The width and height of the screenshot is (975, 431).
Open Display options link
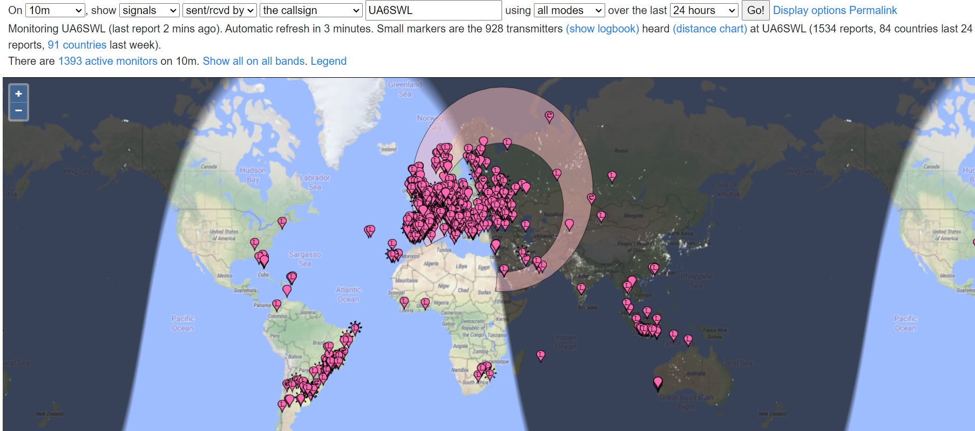[809, 10]
